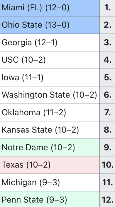Click the rank 11. cell
Viewport: 115px width, 207px height.
tap(107, 182)
